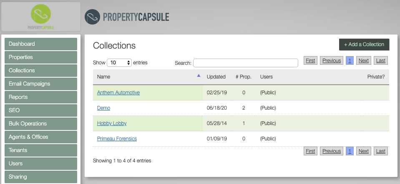Image resolution: width=400 pixels, height=184 pixels.
Task: Open Email Campaigns section
Action: click(41, 83)
